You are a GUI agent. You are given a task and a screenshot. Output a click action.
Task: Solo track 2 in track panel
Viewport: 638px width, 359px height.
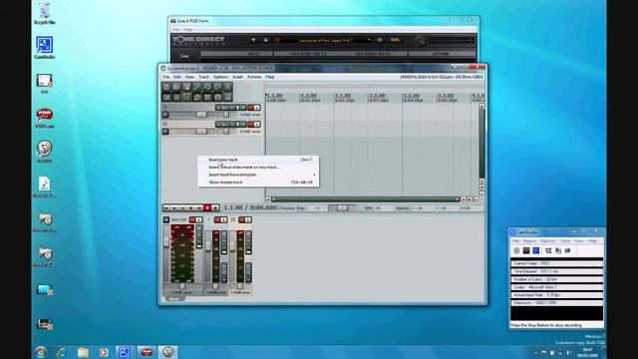click(x=257, y=124)
